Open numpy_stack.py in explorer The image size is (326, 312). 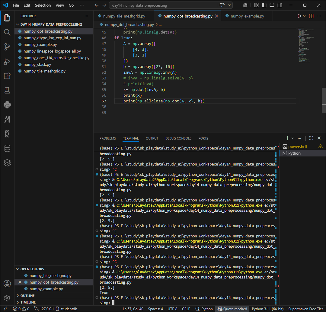(x=54, y=64)
